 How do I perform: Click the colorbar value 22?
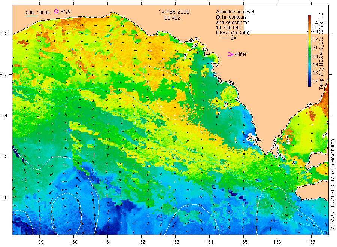click(315, 40)
